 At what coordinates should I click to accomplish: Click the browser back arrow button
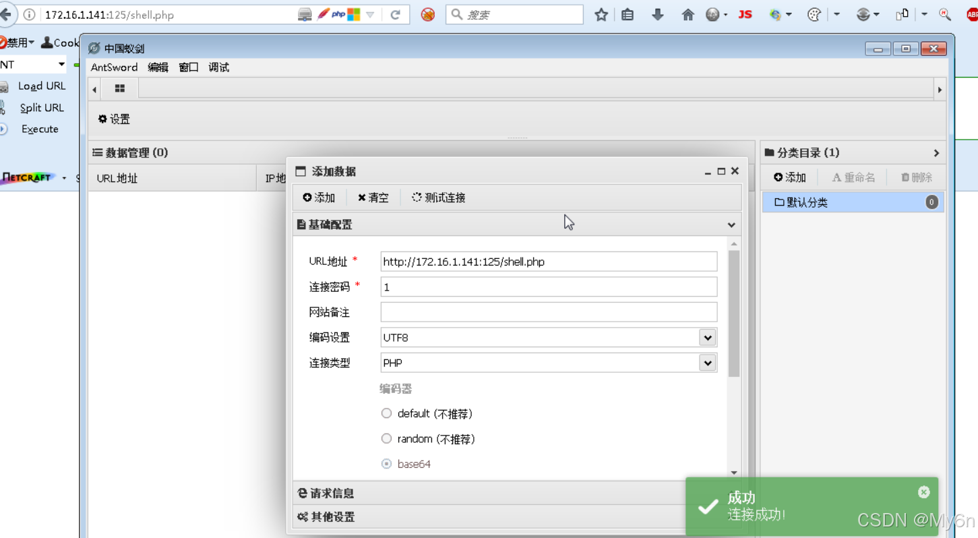[6, 14]
